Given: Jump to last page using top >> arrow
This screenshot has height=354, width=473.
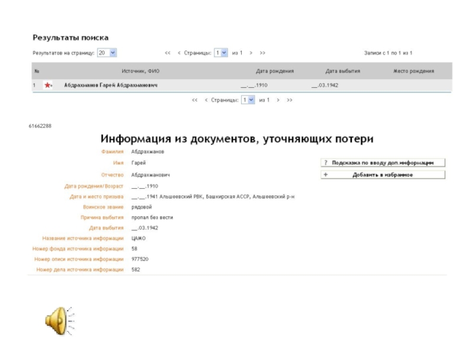Looking at the screenshot, I should [x=262, y=53].
